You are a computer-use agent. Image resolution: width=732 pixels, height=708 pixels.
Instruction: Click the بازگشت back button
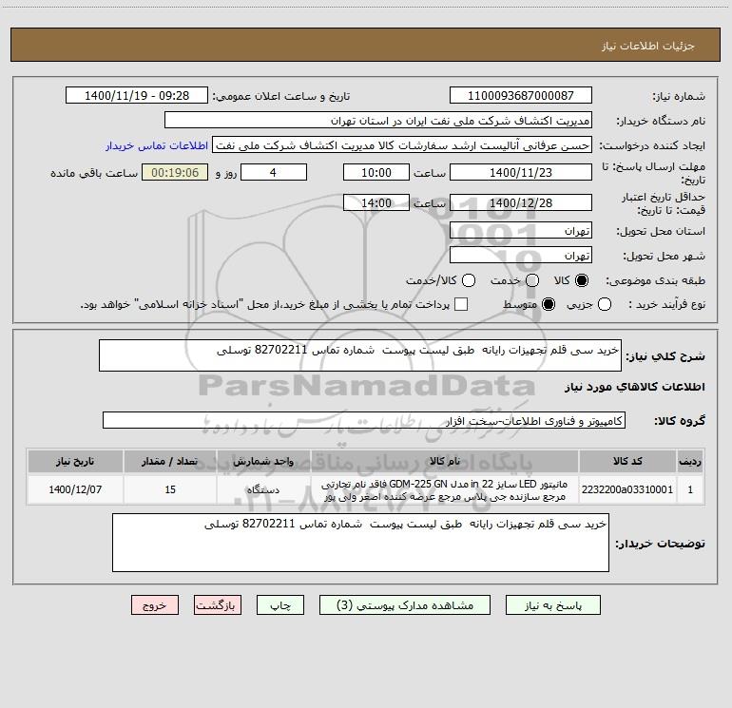coord(218,605)
